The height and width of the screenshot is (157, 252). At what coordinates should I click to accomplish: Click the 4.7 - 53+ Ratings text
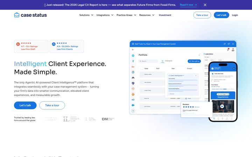(29, 46)
